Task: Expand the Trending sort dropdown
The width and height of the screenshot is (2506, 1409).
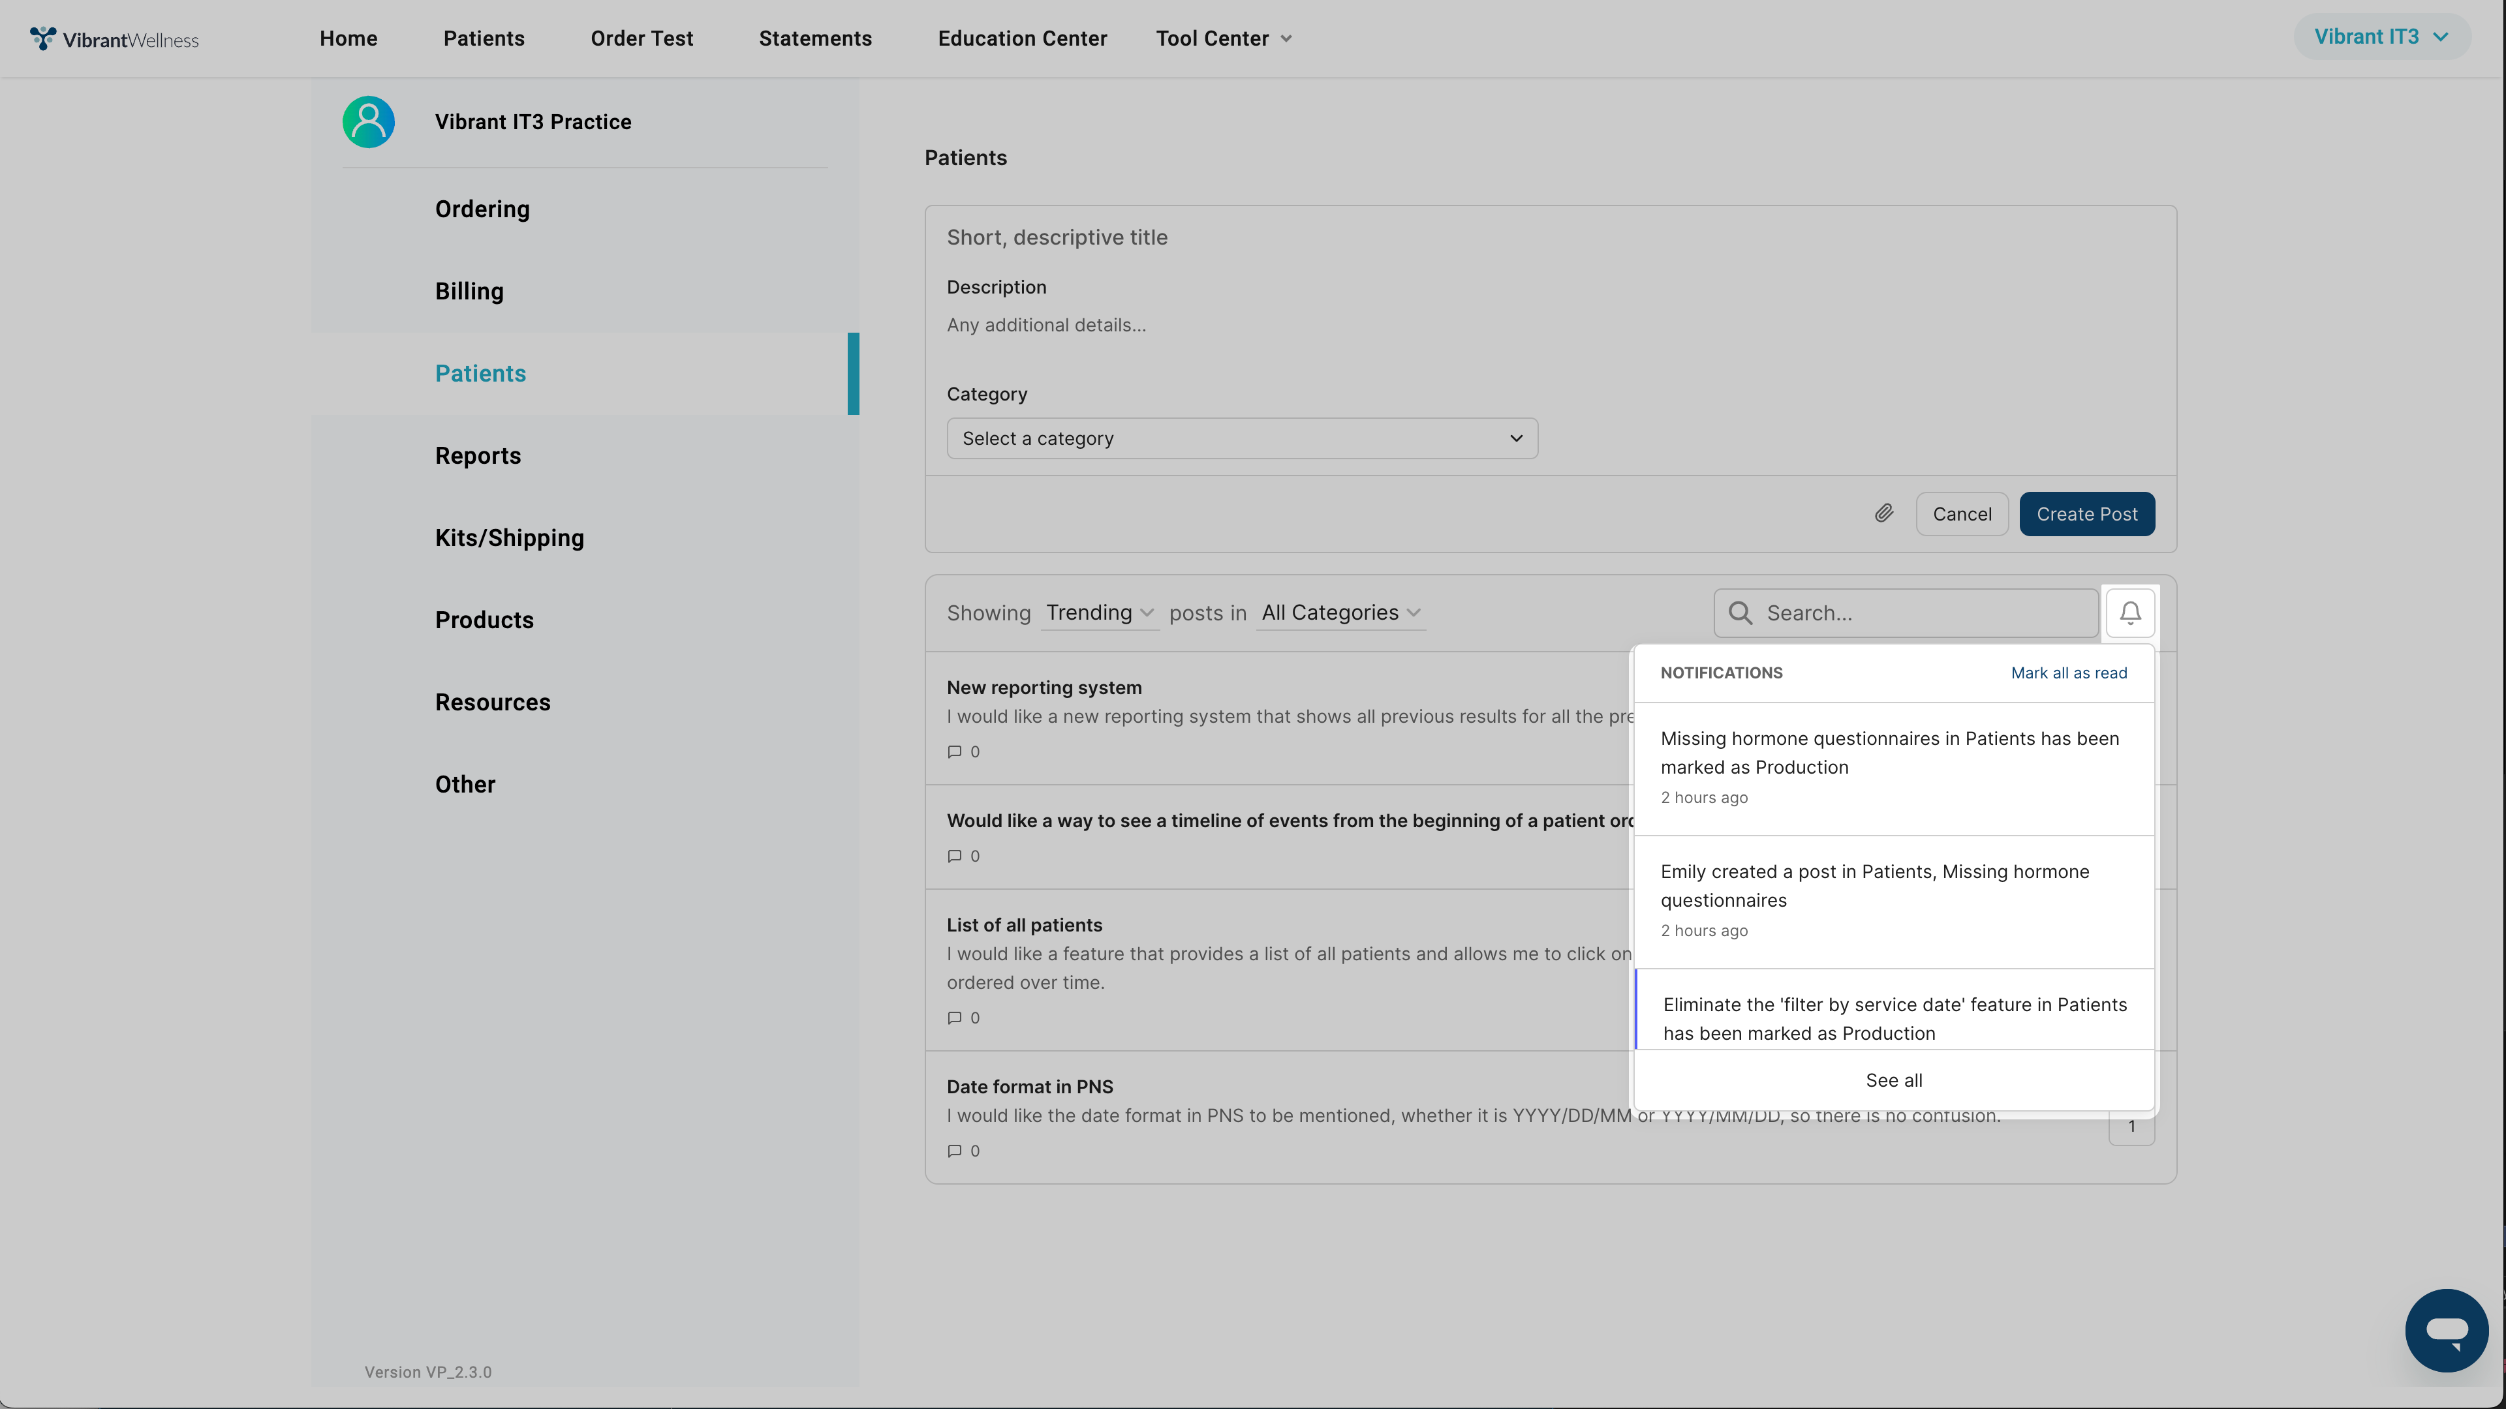Action: point(1098,613)
